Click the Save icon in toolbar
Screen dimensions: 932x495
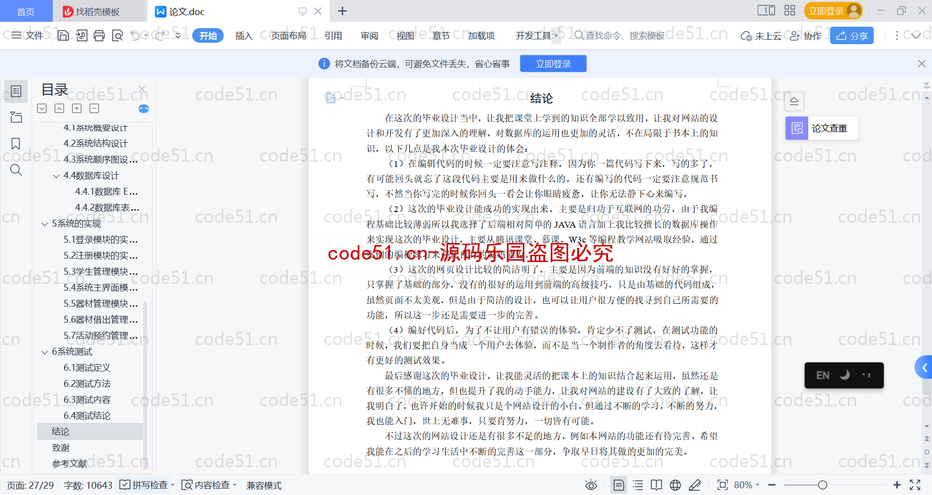(x=63, y=35)
